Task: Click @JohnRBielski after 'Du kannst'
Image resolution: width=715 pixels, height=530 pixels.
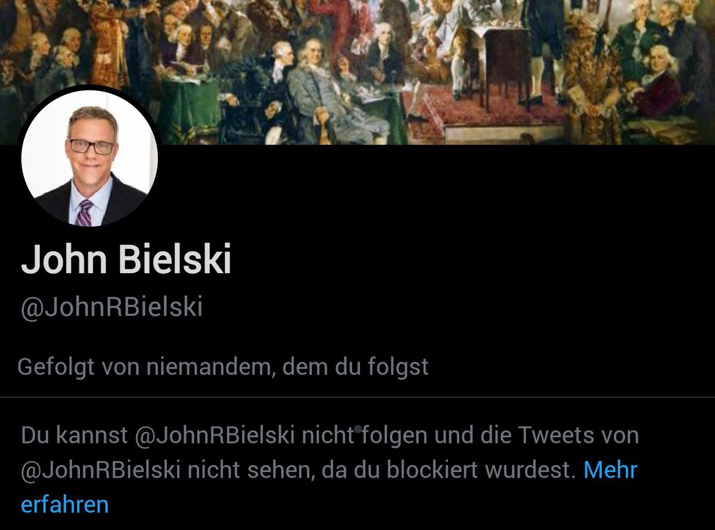Action: pyautogui.click(x=215, y=435)
